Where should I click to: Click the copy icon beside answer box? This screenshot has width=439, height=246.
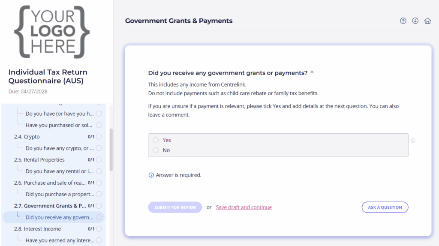(x=413, y=141)
